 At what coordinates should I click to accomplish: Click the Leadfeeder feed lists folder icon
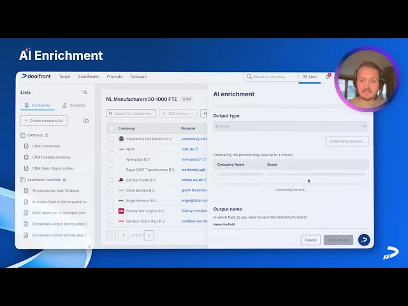click(x=23, y=180)
